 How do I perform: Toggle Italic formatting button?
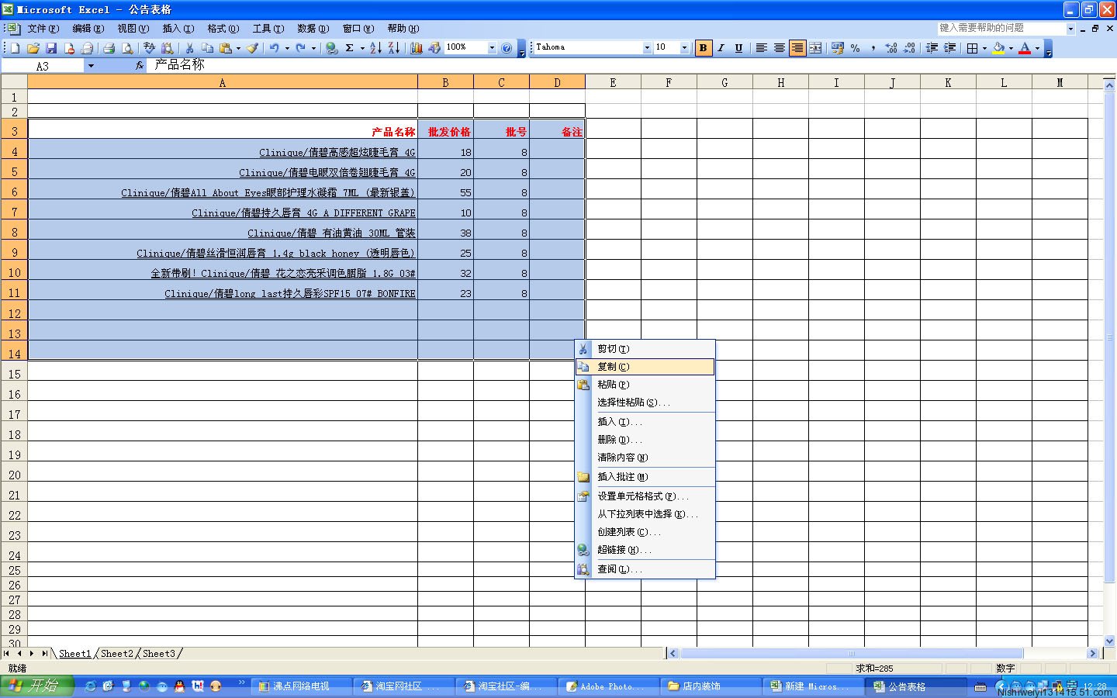point(721,48)
